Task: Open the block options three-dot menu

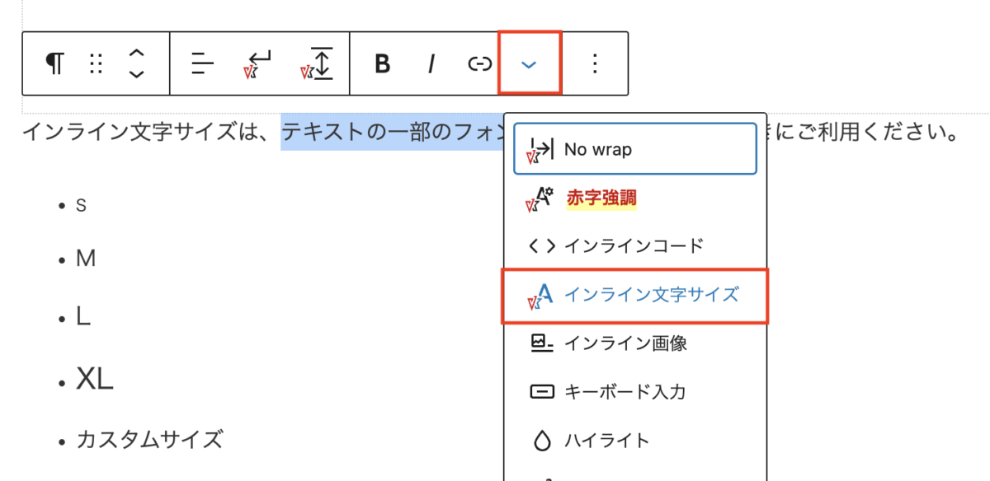Action: (595, 63)
